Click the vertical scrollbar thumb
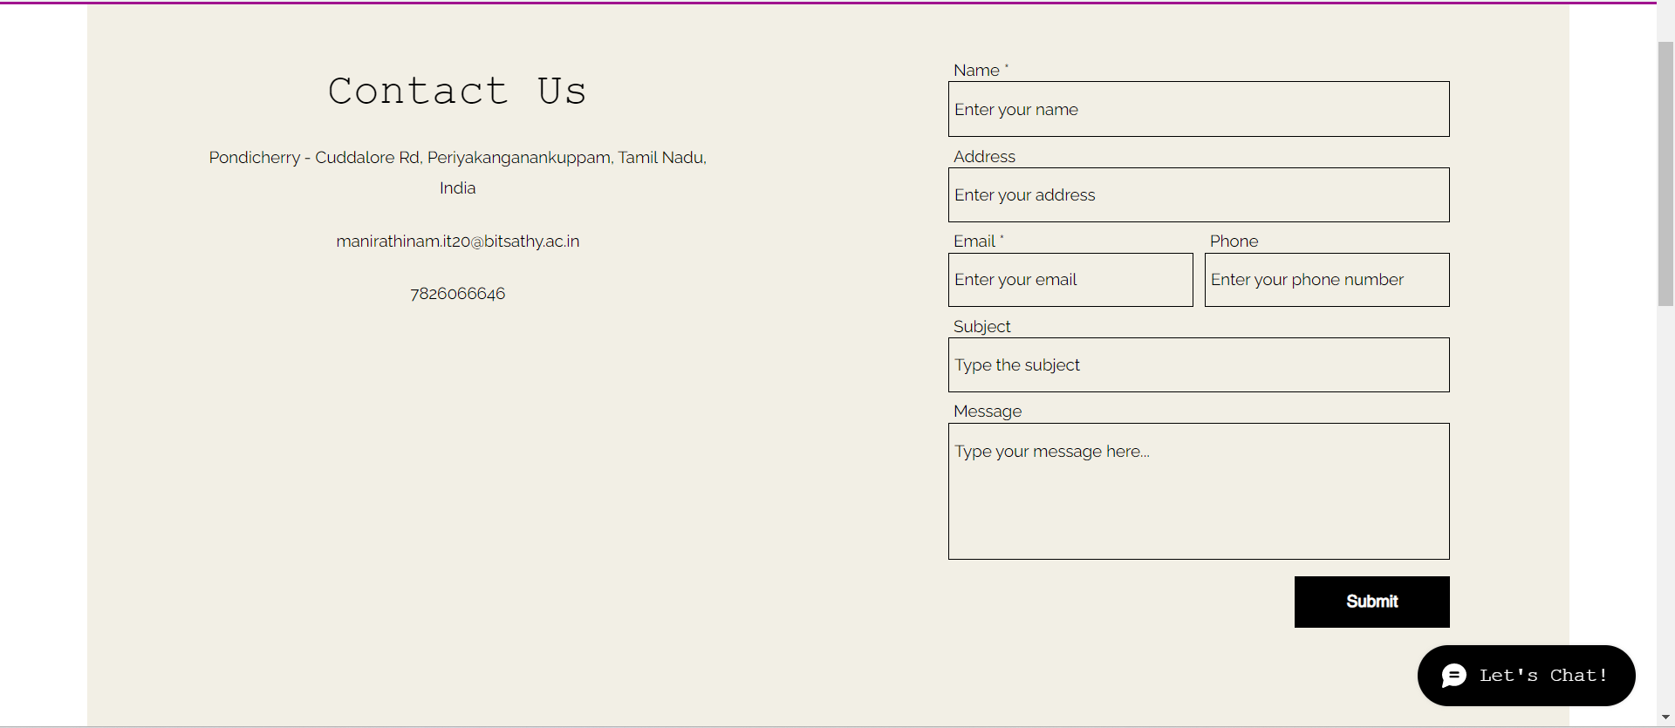The height and width of the screenshot is (728, 1675). click(x=1666, y=173)
